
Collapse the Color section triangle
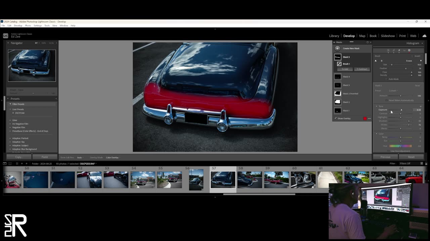[376, 134]
